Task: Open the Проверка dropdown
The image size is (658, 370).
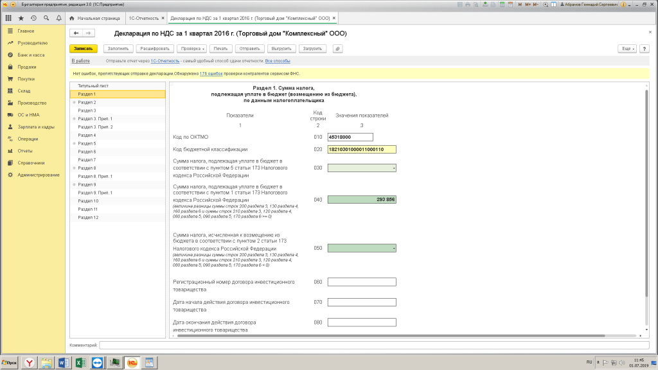Action: pos(192,49)
